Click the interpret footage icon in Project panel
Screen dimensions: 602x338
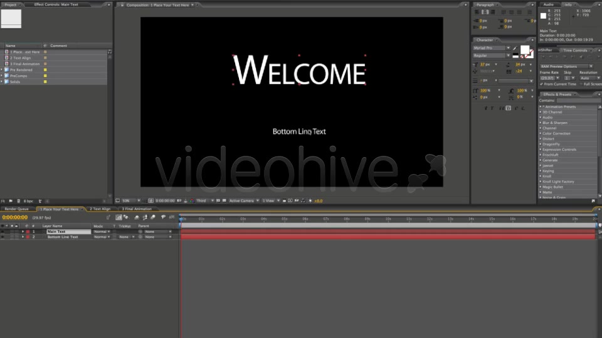tap(3, 201)
